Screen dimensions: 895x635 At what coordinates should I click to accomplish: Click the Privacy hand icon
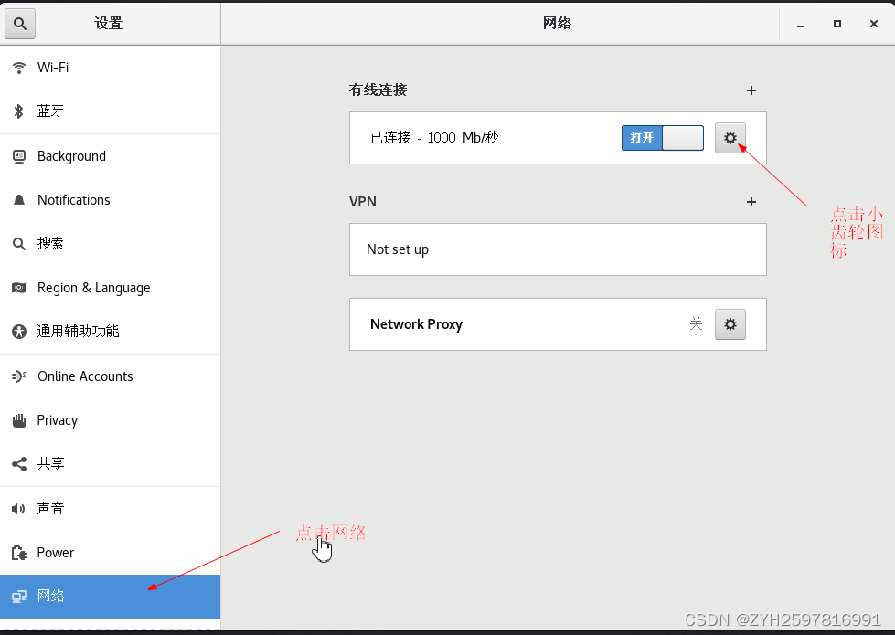click(19, 420)
